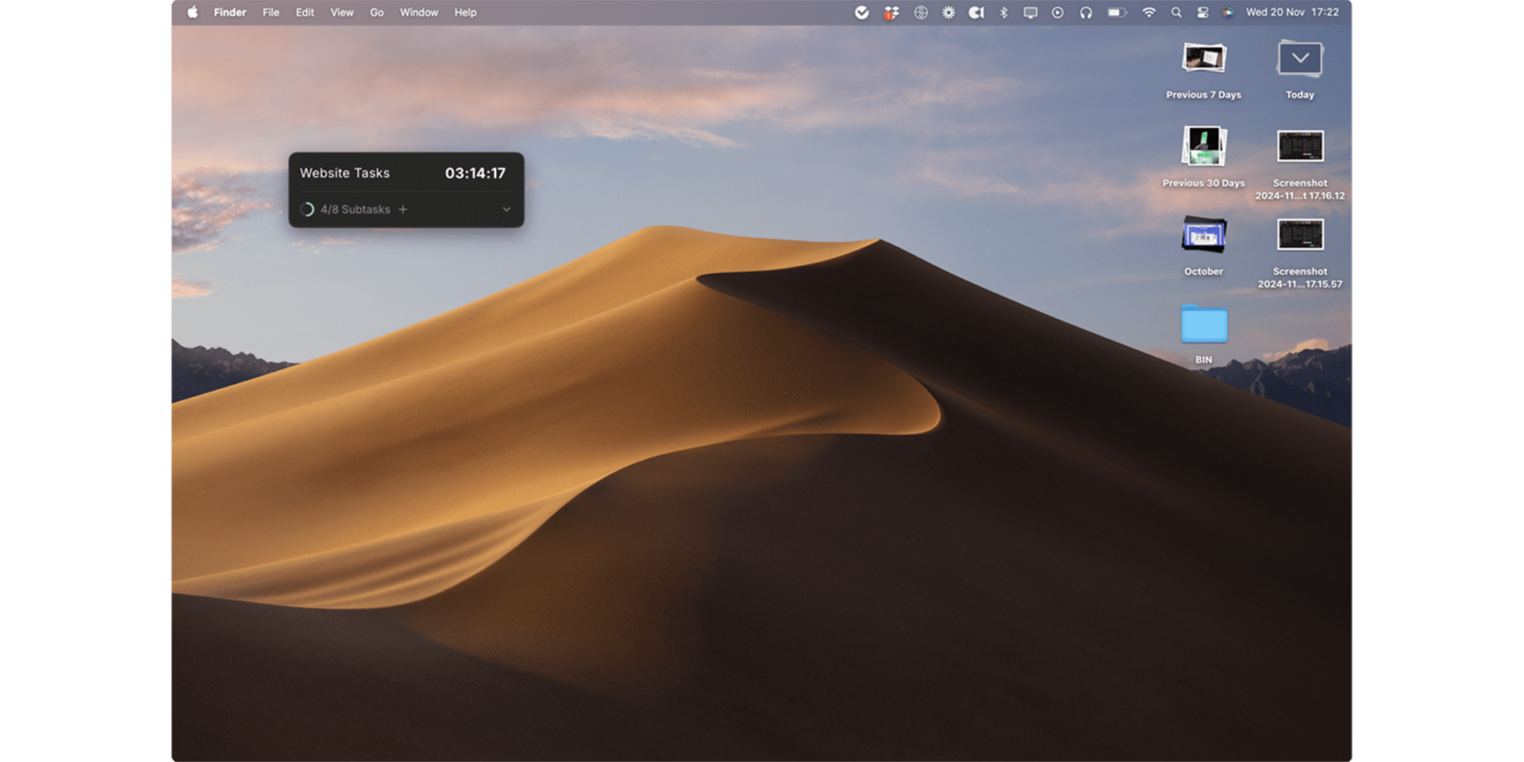This screenshot has height=762, width=1524.
Task: Click the headphones icon in menu bar
Action: point(1086,13)
